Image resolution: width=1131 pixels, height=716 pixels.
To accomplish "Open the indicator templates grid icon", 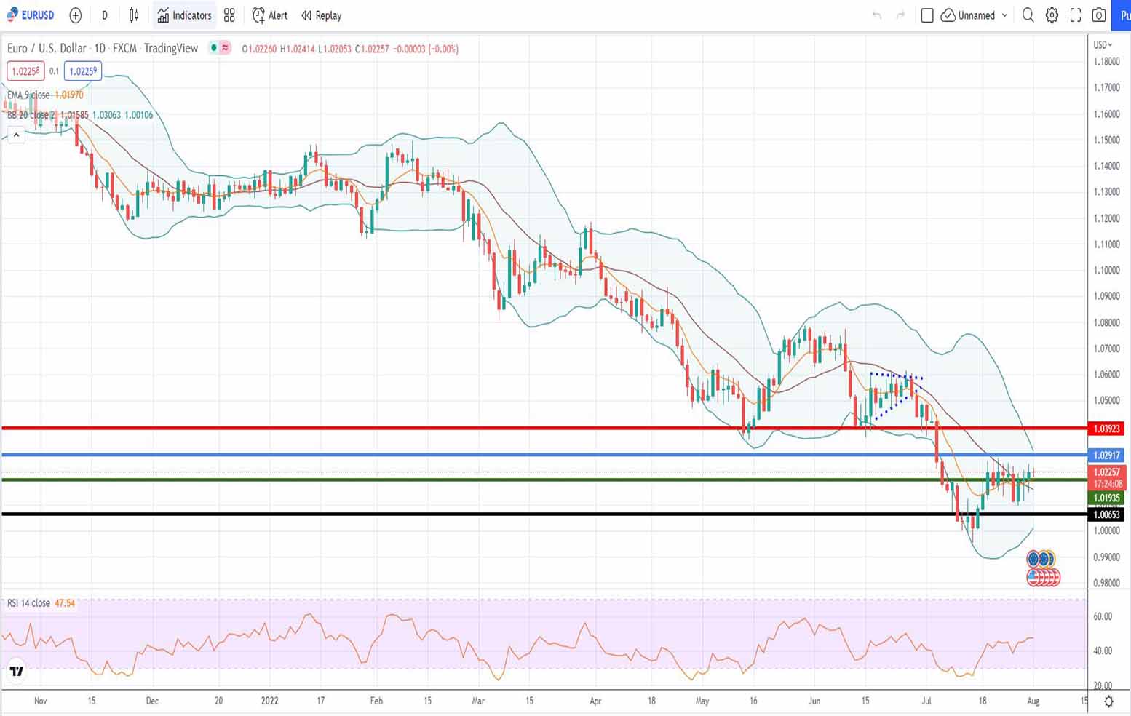I will click(x=229, y=15).
